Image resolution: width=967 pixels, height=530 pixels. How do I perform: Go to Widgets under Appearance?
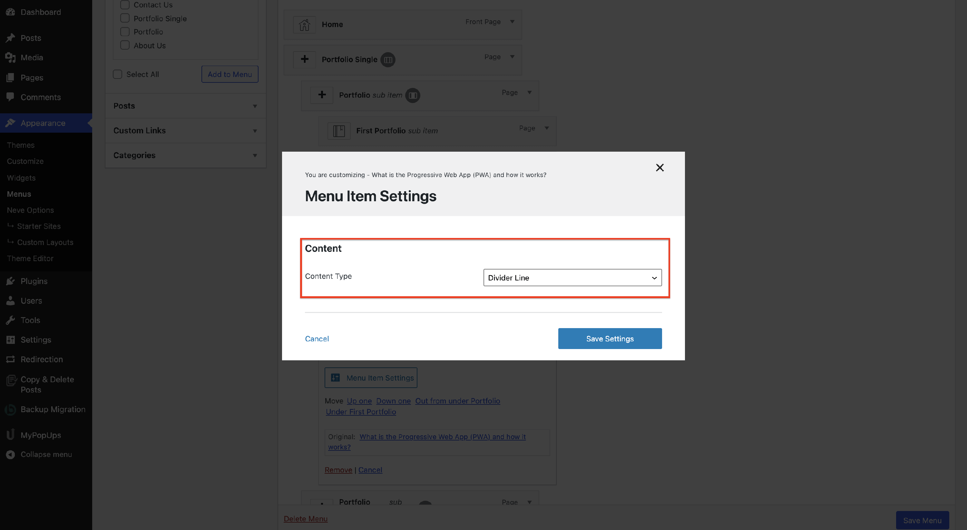point(21,178)
